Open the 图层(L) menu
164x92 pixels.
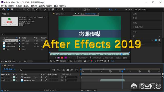[x=26, y=6]
